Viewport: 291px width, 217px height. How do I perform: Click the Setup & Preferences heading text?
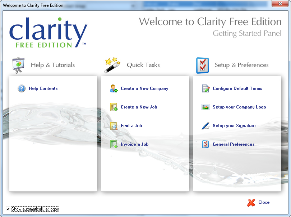click(242, 65)
